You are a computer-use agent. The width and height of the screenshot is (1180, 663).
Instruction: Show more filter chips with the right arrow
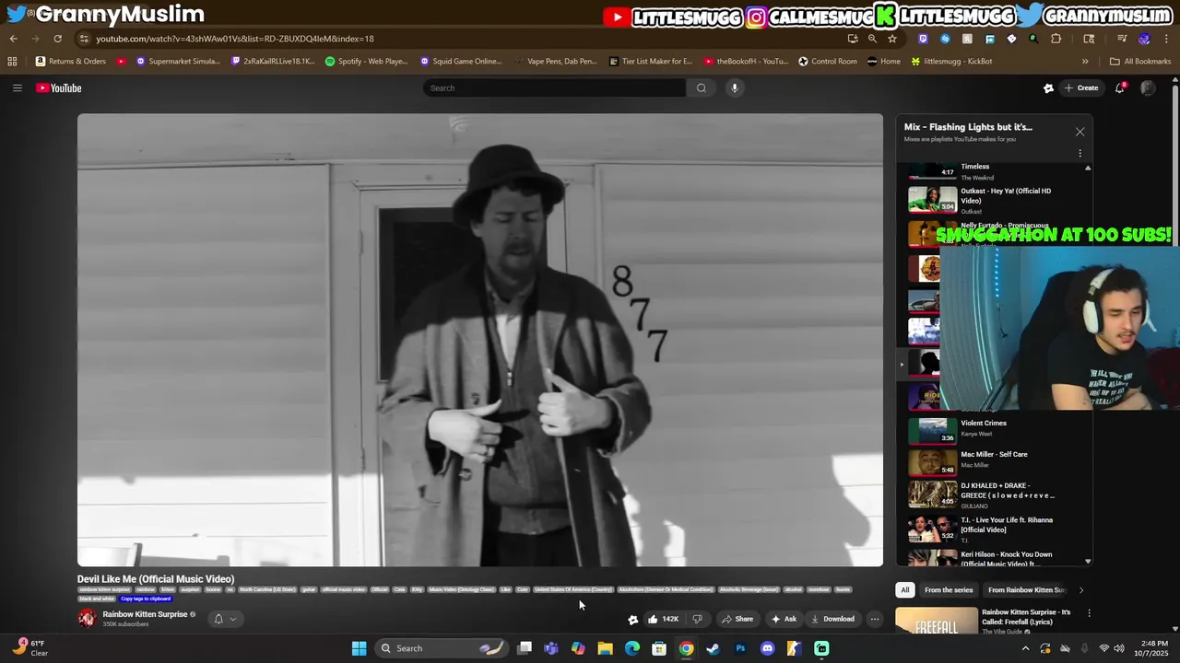1081,590
